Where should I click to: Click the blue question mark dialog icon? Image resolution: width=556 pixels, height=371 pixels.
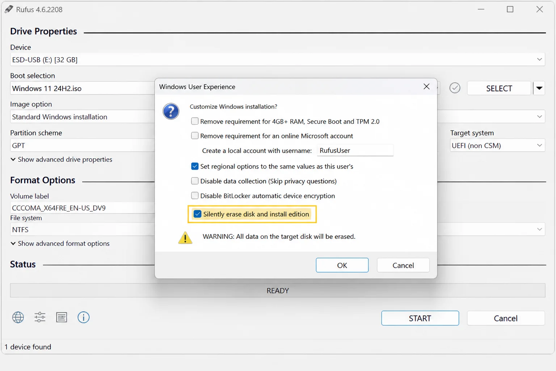pyautogui.click(x=171, y=111)
